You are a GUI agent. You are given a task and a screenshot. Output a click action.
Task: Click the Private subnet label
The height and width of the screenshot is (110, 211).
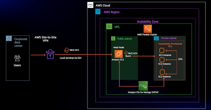[x=169, y=38]
